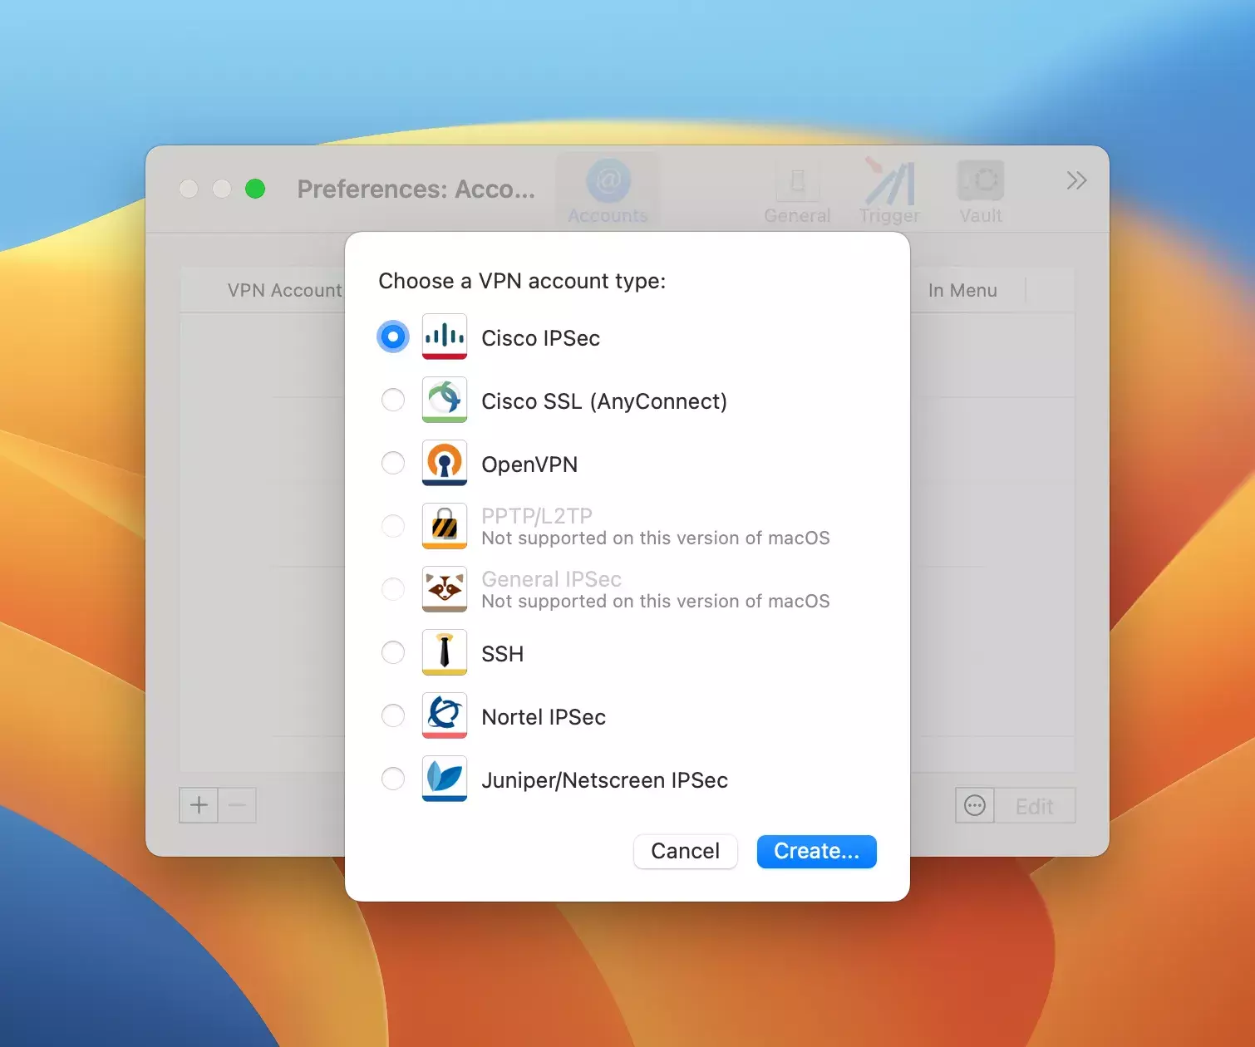Click the SSH label text
Viewport: 1255px width, 1047px height.
click(503, 654)
